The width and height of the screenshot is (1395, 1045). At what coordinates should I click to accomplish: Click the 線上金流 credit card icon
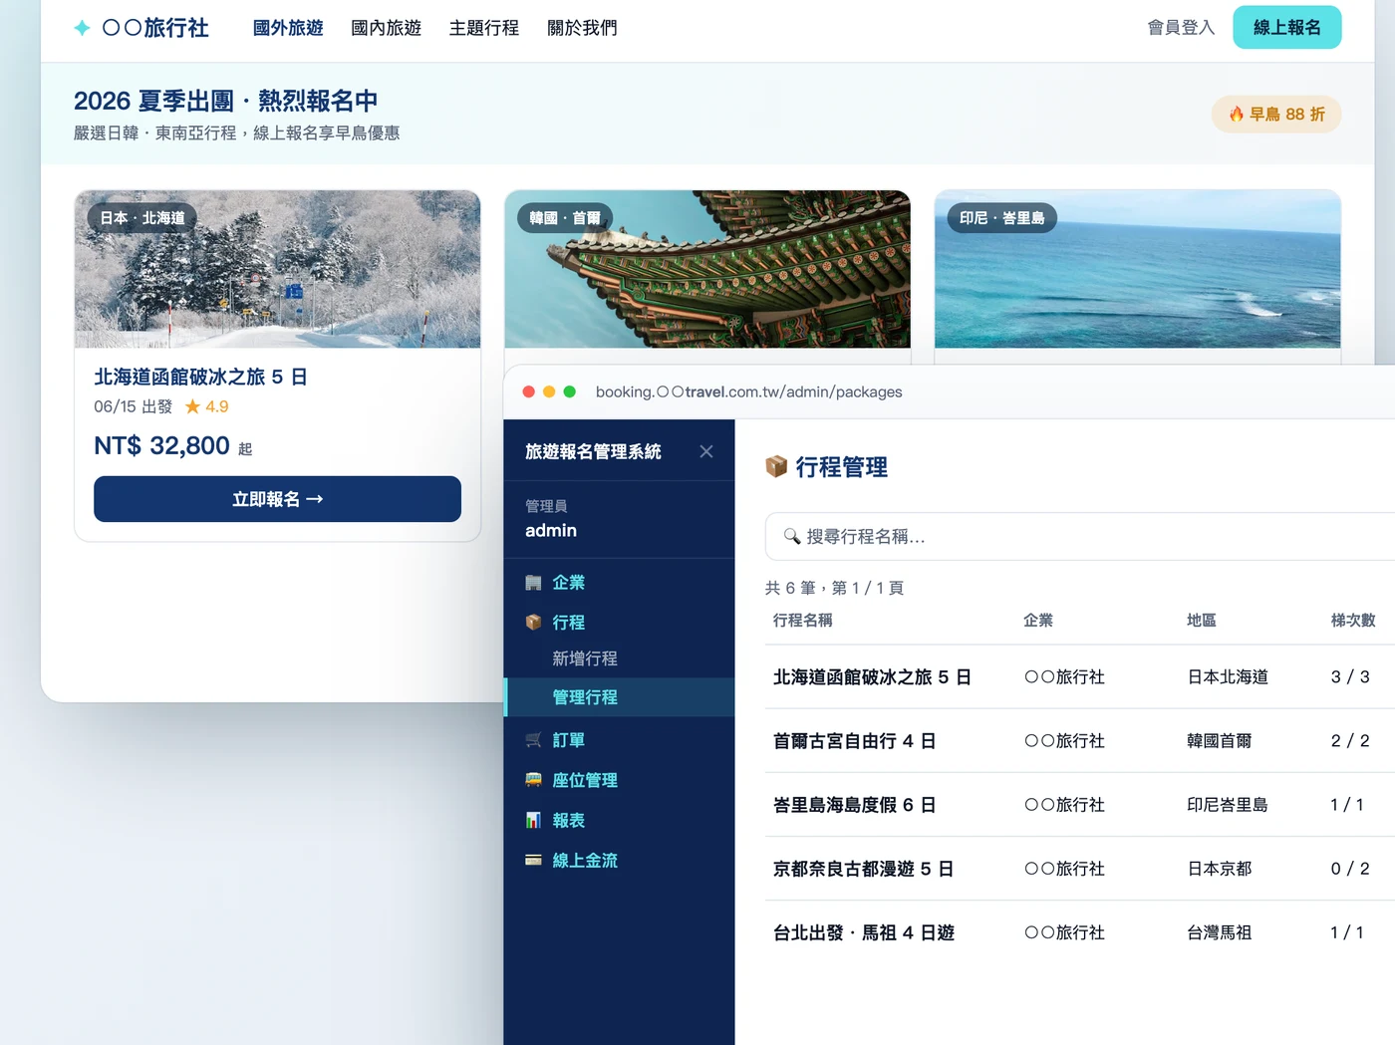click(x=533, y=860)
